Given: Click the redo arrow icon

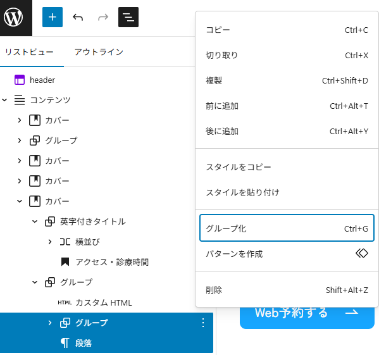Looking at the screenshot, I should pos(103,17).
